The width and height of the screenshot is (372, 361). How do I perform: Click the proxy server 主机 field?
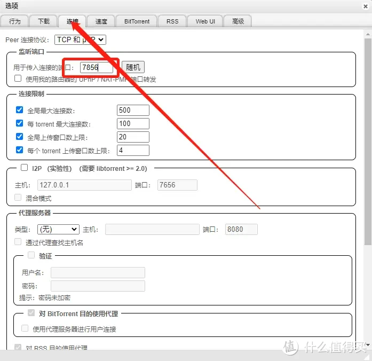[152, 229]
